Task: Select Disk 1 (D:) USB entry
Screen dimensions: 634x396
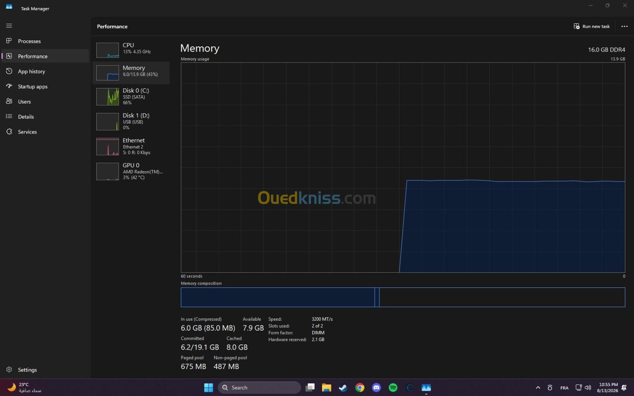Action: point(131,121)
